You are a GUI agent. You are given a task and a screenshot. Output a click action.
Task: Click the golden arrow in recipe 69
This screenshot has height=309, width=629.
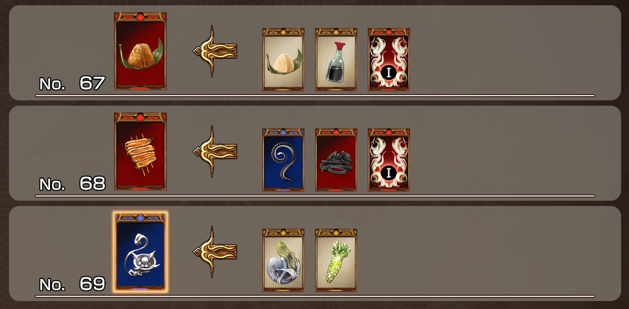[x=215, y=251]
